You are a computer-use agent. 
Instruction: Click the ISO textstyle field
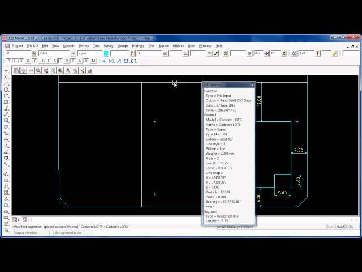(x=307, y=53)
